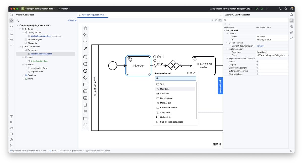Screen dimensions: 303x164
Task: Run the bootJar configuration with play button
Action: [257, 9]
